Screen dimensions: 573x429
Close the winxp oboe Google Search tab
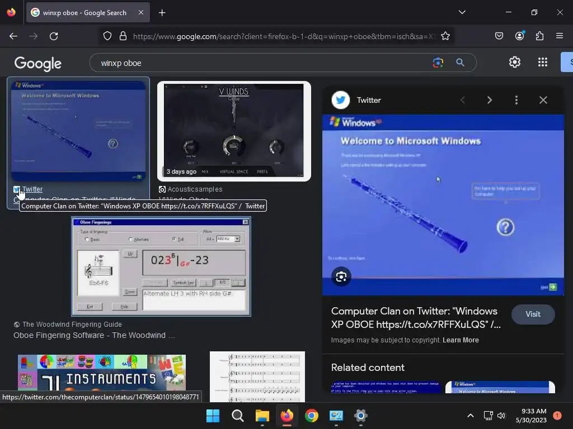pos(141,12)
